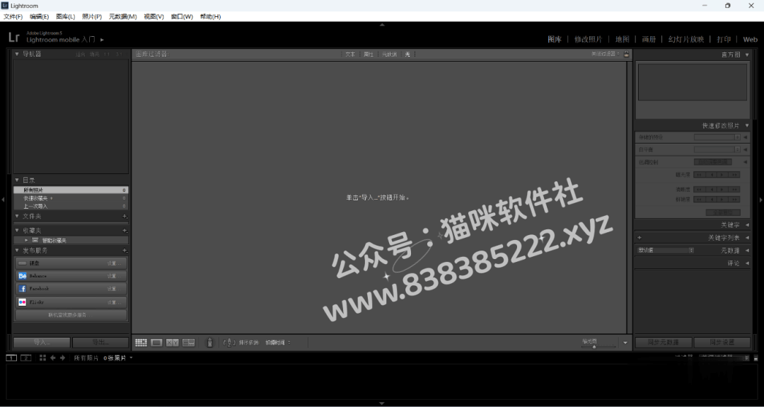This screenshot has height=407, width=764.
Task: Expand the 智能收藏夹 collection set
Action: tap(26, 240)
